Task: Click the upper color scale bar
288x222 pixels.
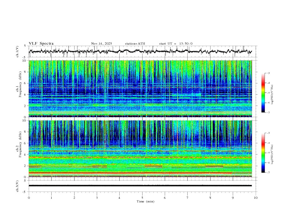Action: (263, 93)
